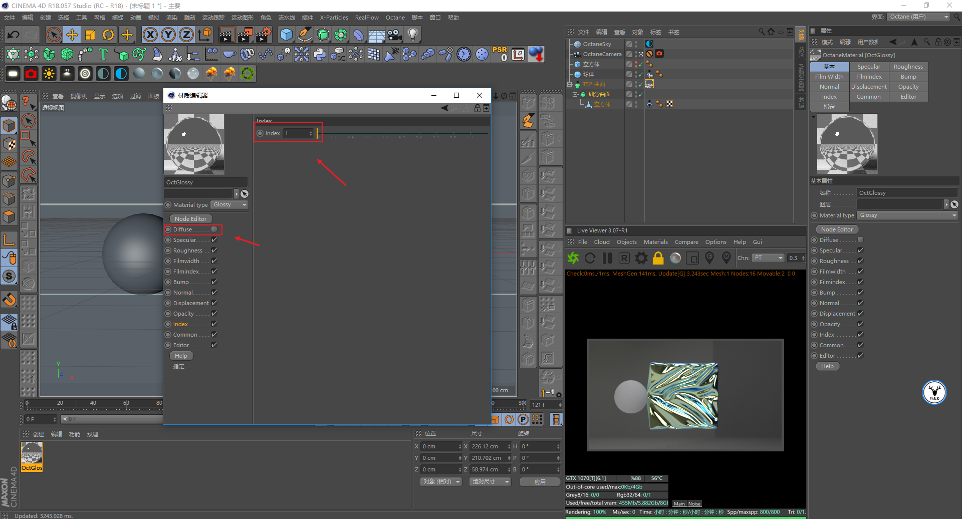The image size is (962, 519).
Task: Enable Diffuse in the Attributes panel
Action: point(861,240)
